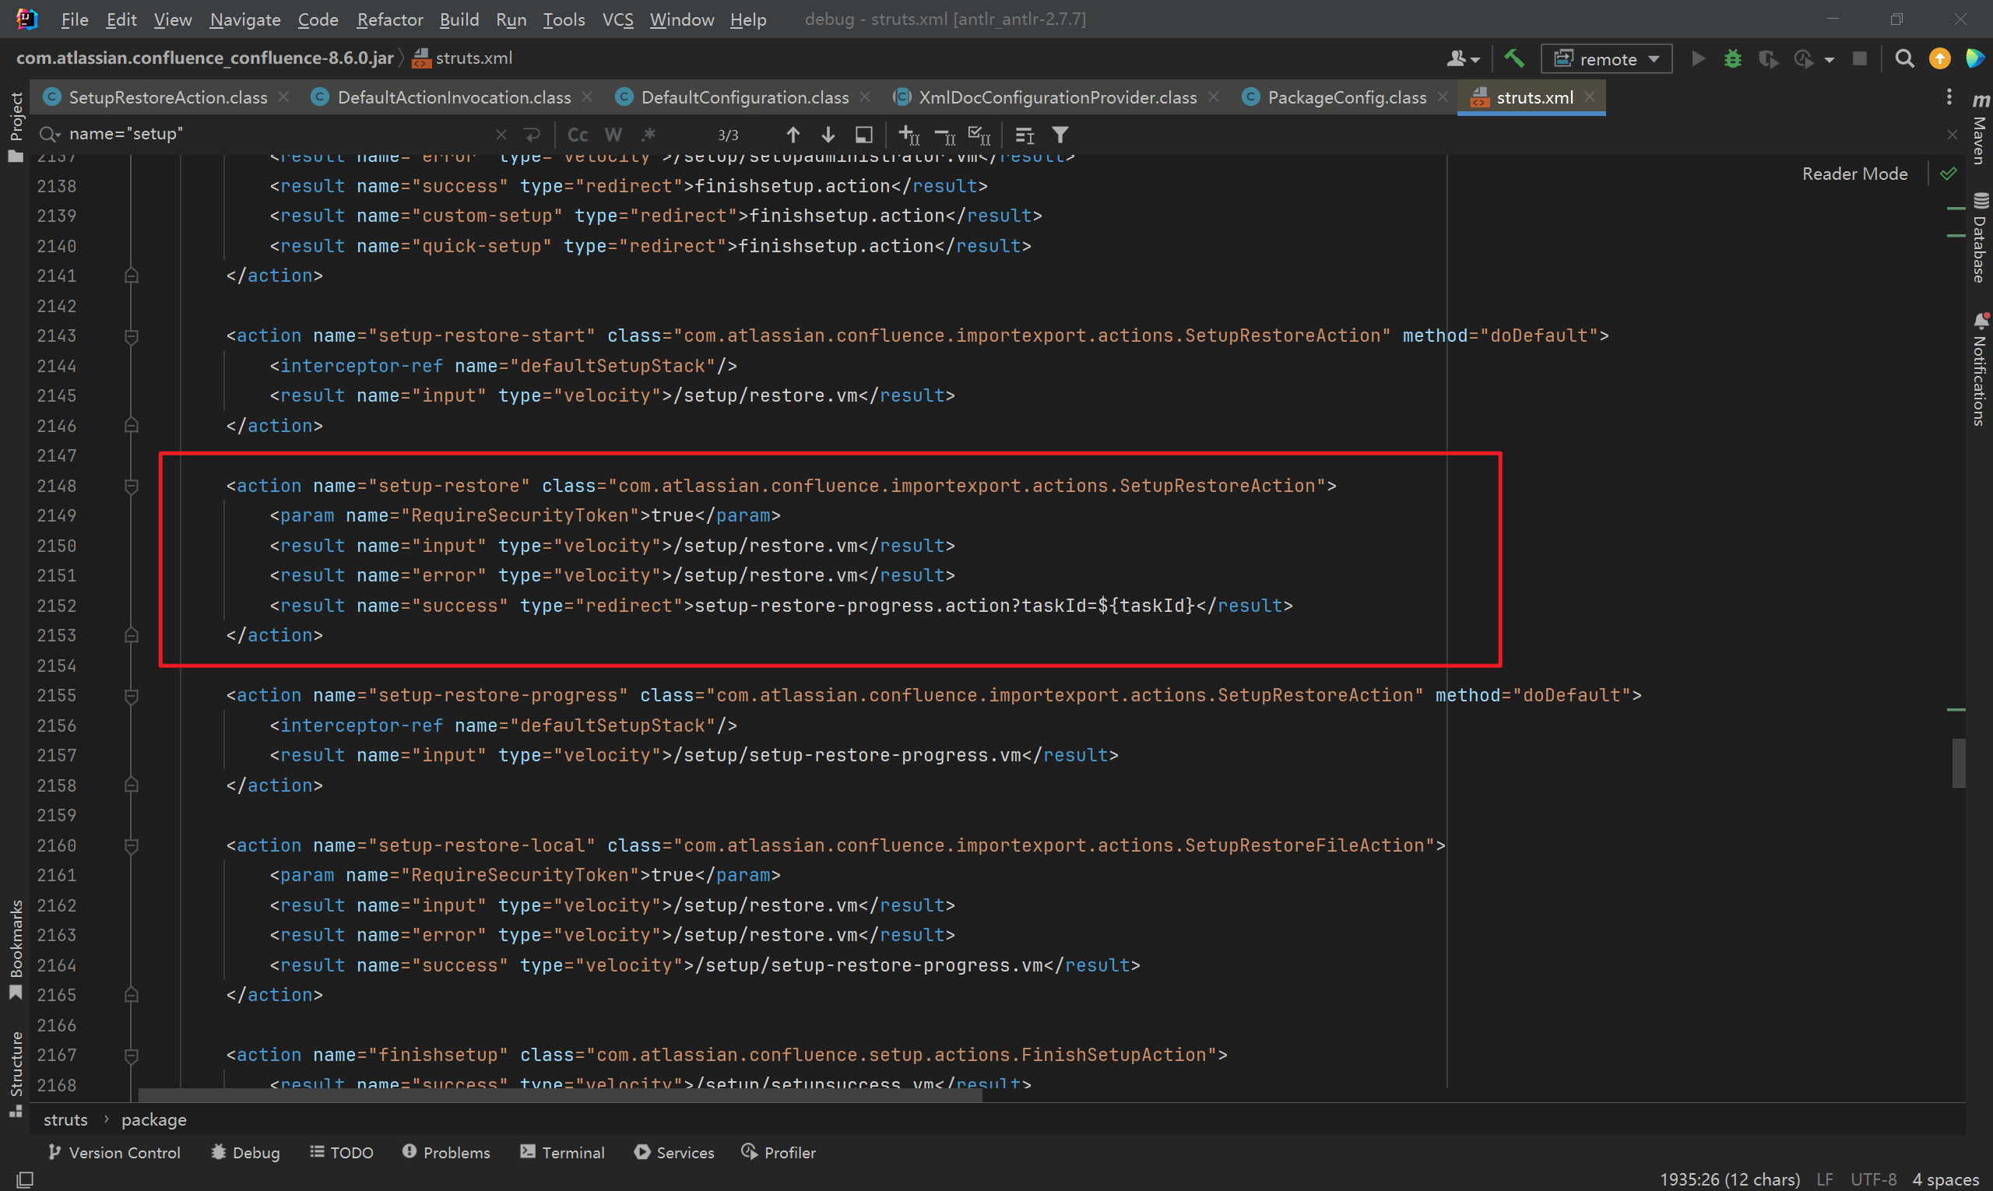Open the Refactor menu
1993x1191 pixels.
[x=389, y=19]
